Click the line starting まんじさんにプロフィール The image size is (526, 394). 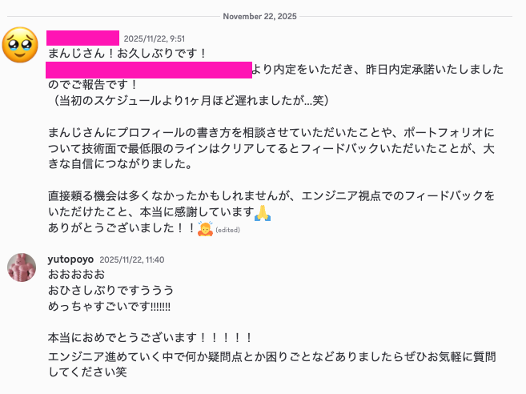click(272, 132)
